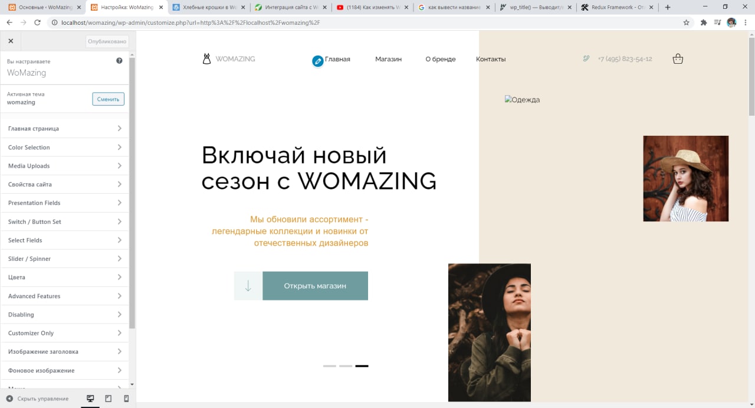Open the 'О бренде' site menu item
The image size is (755, 408).
(441, 59)
